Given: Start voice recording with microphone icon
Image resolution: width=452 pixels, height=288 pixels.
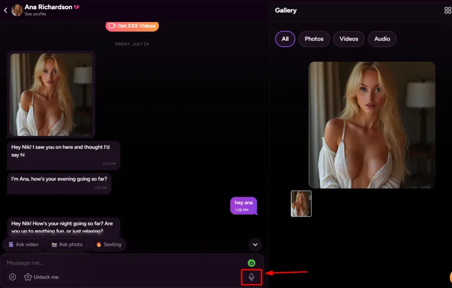Looking at the screenshot, I should (252, 277).
